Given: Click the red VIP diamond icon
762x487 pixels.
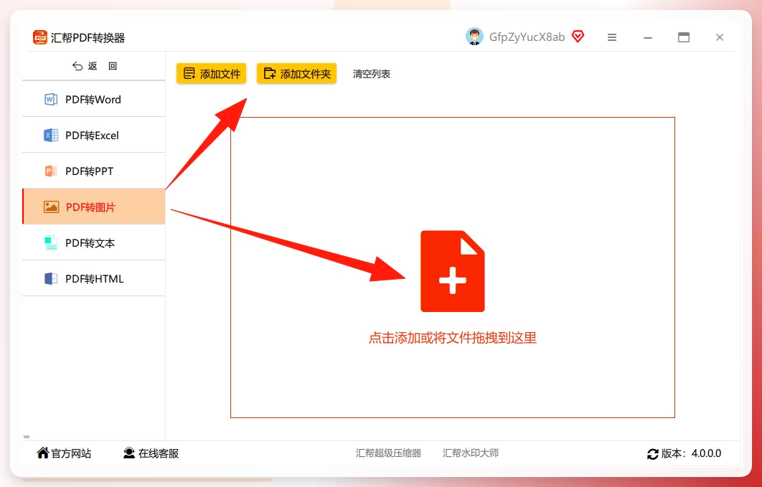Looking at the screenshot, I should coord(578,37).
